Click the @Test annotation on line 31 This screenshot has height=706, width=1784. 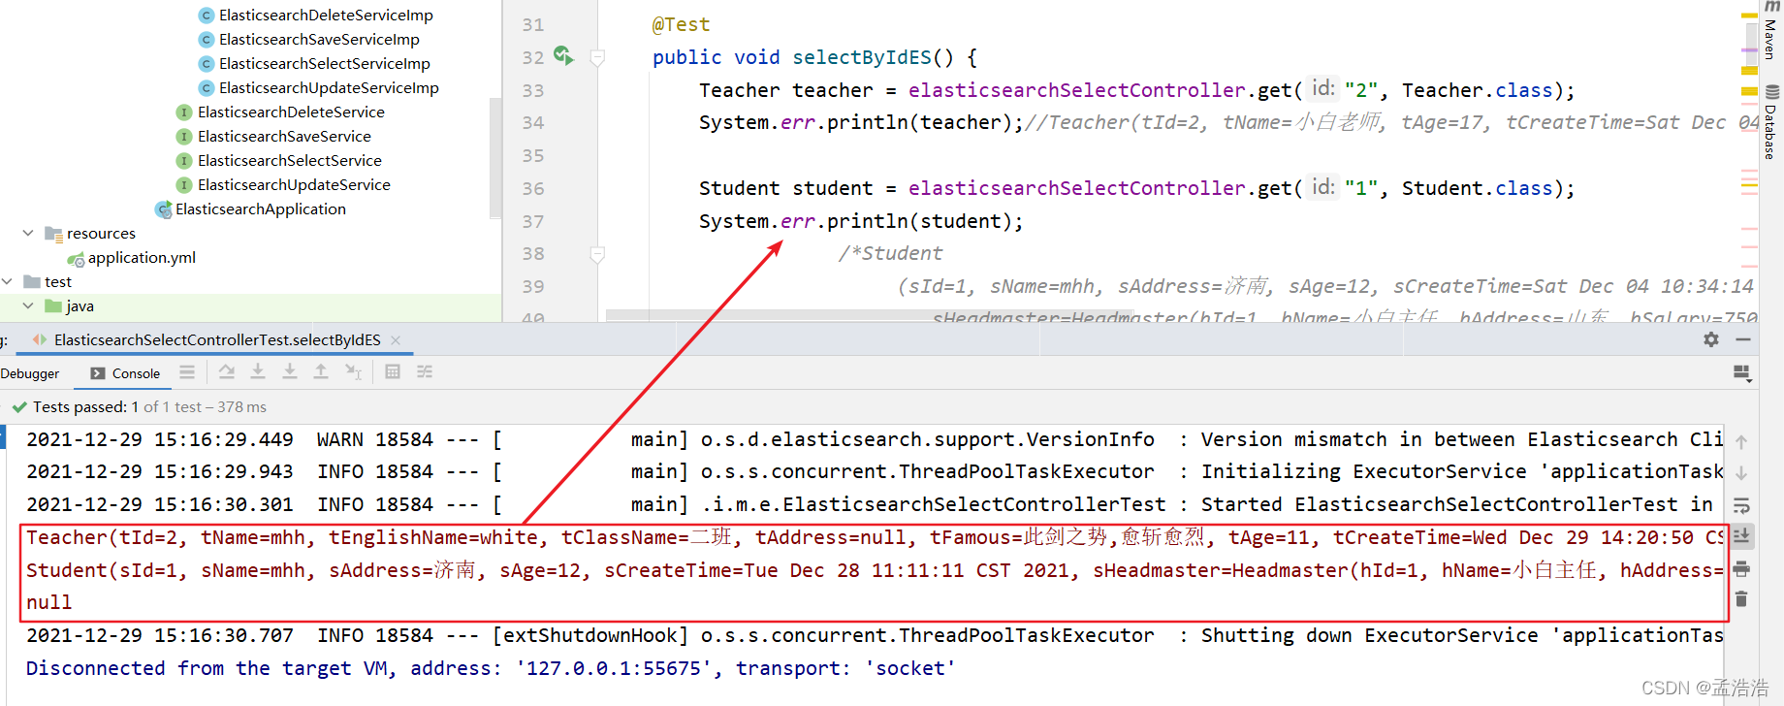pos(681,24)
